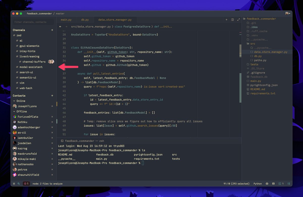Image resolution: width=303 pixels, height=197 pixels.
Task: Switch to the db.py tab
Action: click(x=85, y=20)
